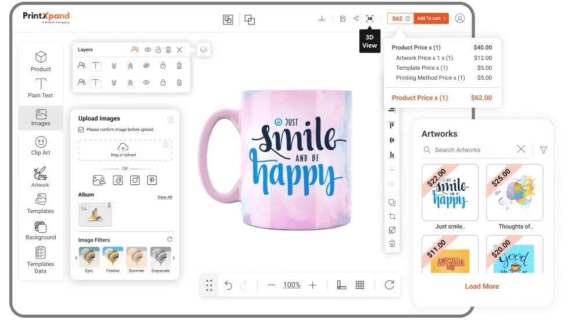Zoom out with the minus button
This screenshot has width=567, height=320.
click(x=272, y=285)
